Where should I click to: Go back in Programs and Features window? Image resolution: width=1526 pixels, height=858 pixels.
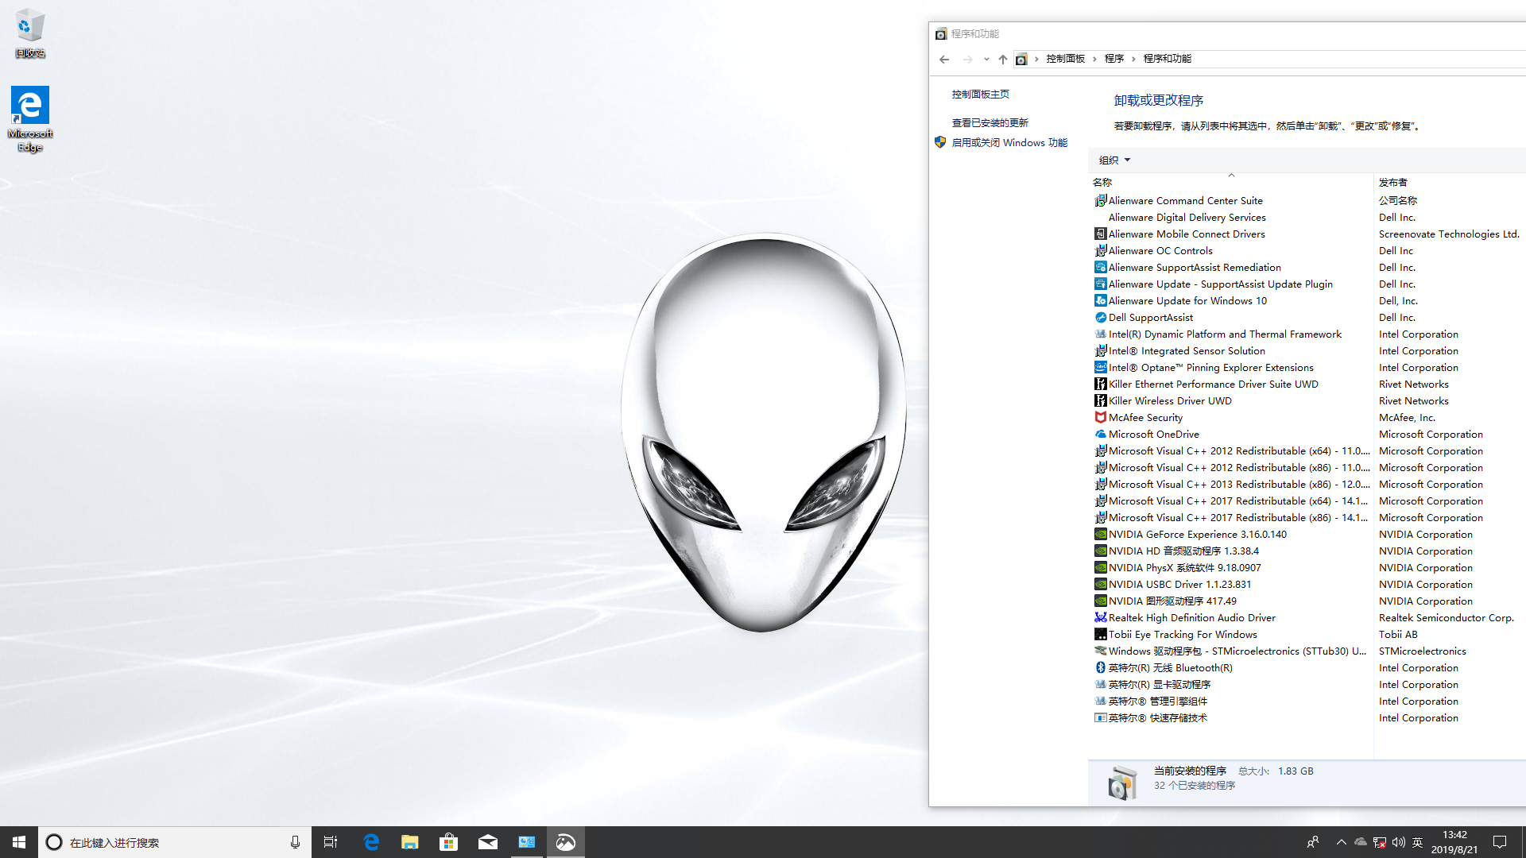coord(944,60)
